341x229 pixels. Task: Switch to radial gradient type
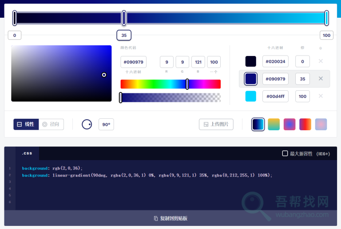[51, 125]
